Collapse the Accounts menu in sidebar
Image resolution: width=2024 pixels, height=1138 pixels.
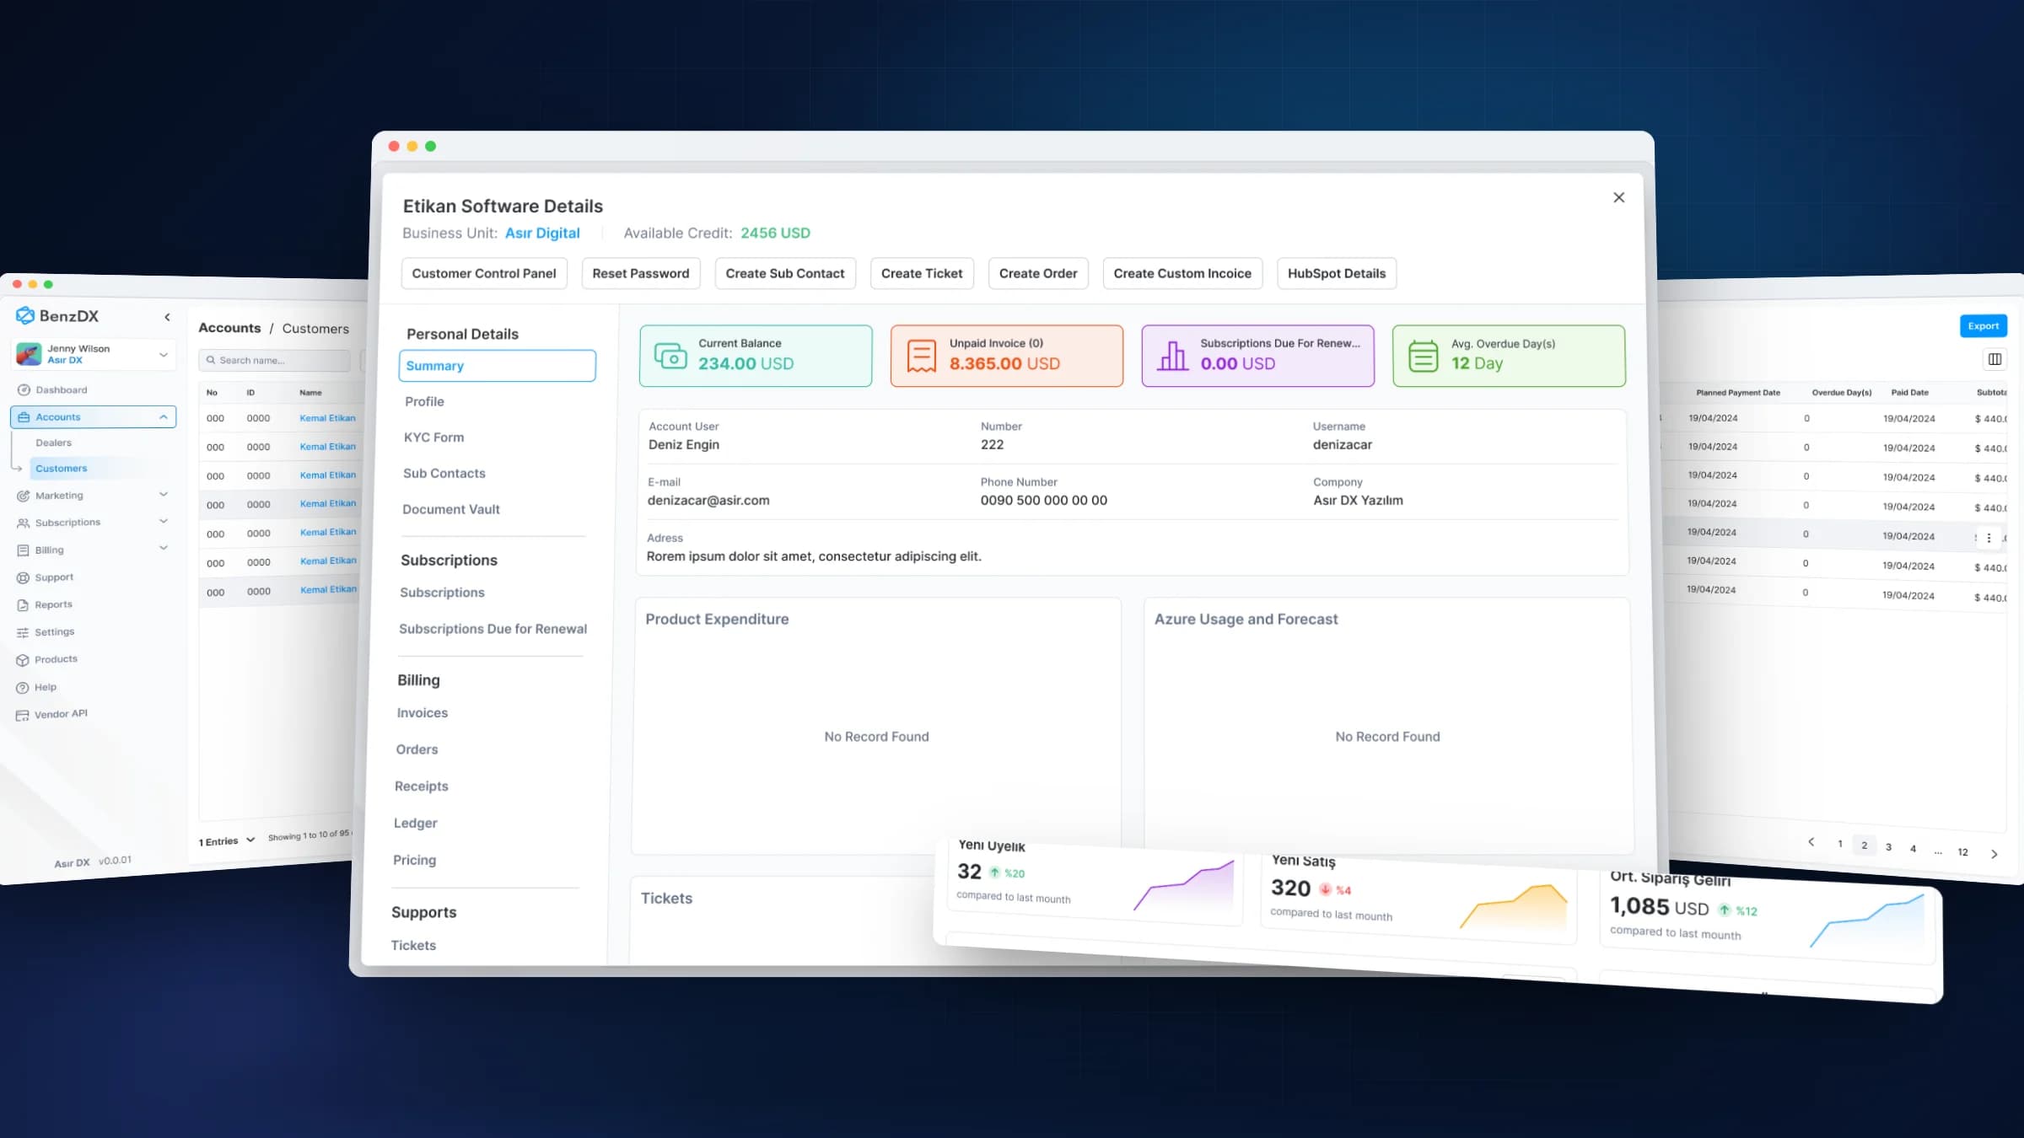(x=163, y=417)
